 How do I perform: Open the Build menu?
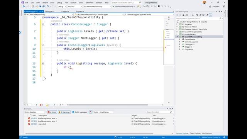click(x=52, y=3)
